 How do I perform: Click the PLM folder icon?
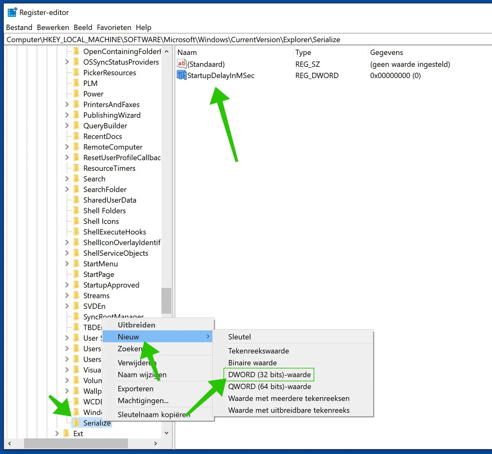tap(76, 83)
